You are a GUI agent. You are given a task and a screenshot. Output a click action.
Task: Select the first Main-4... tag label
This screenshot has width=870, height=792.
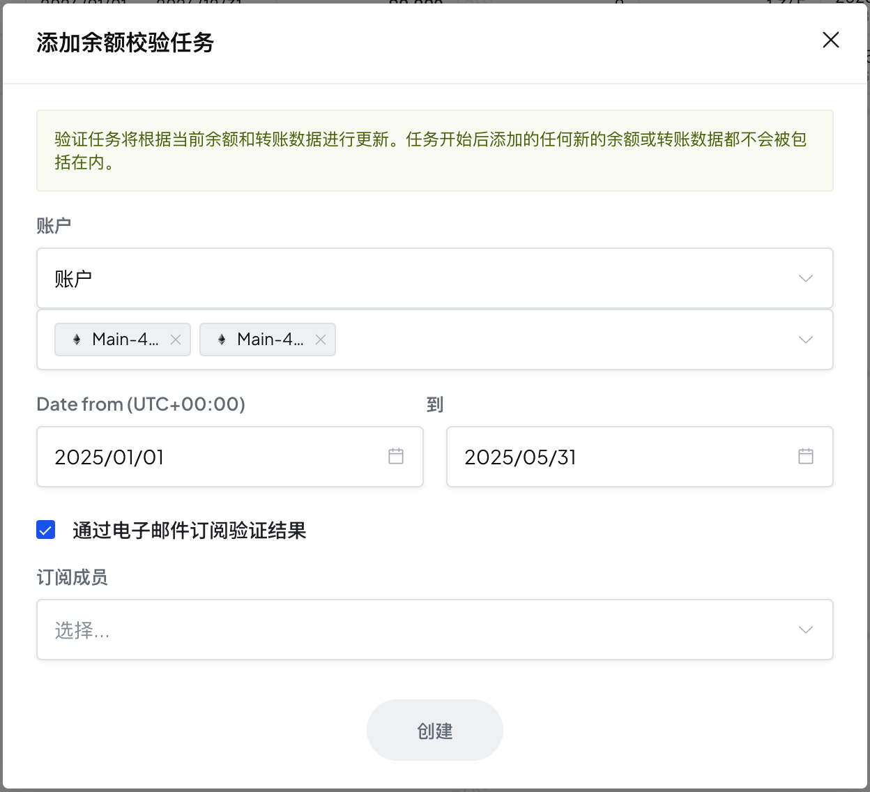125,340
